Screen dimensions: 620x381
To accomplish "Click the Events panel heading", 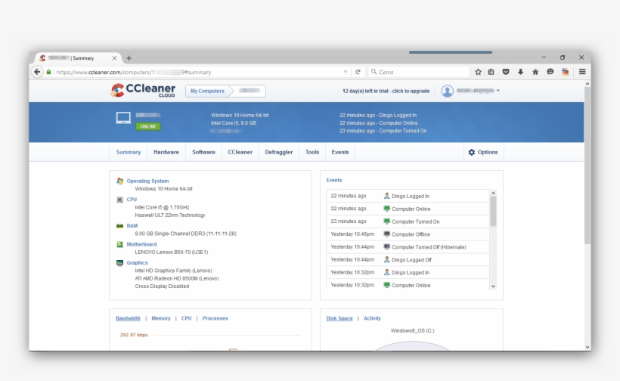I will coord(334,180).
